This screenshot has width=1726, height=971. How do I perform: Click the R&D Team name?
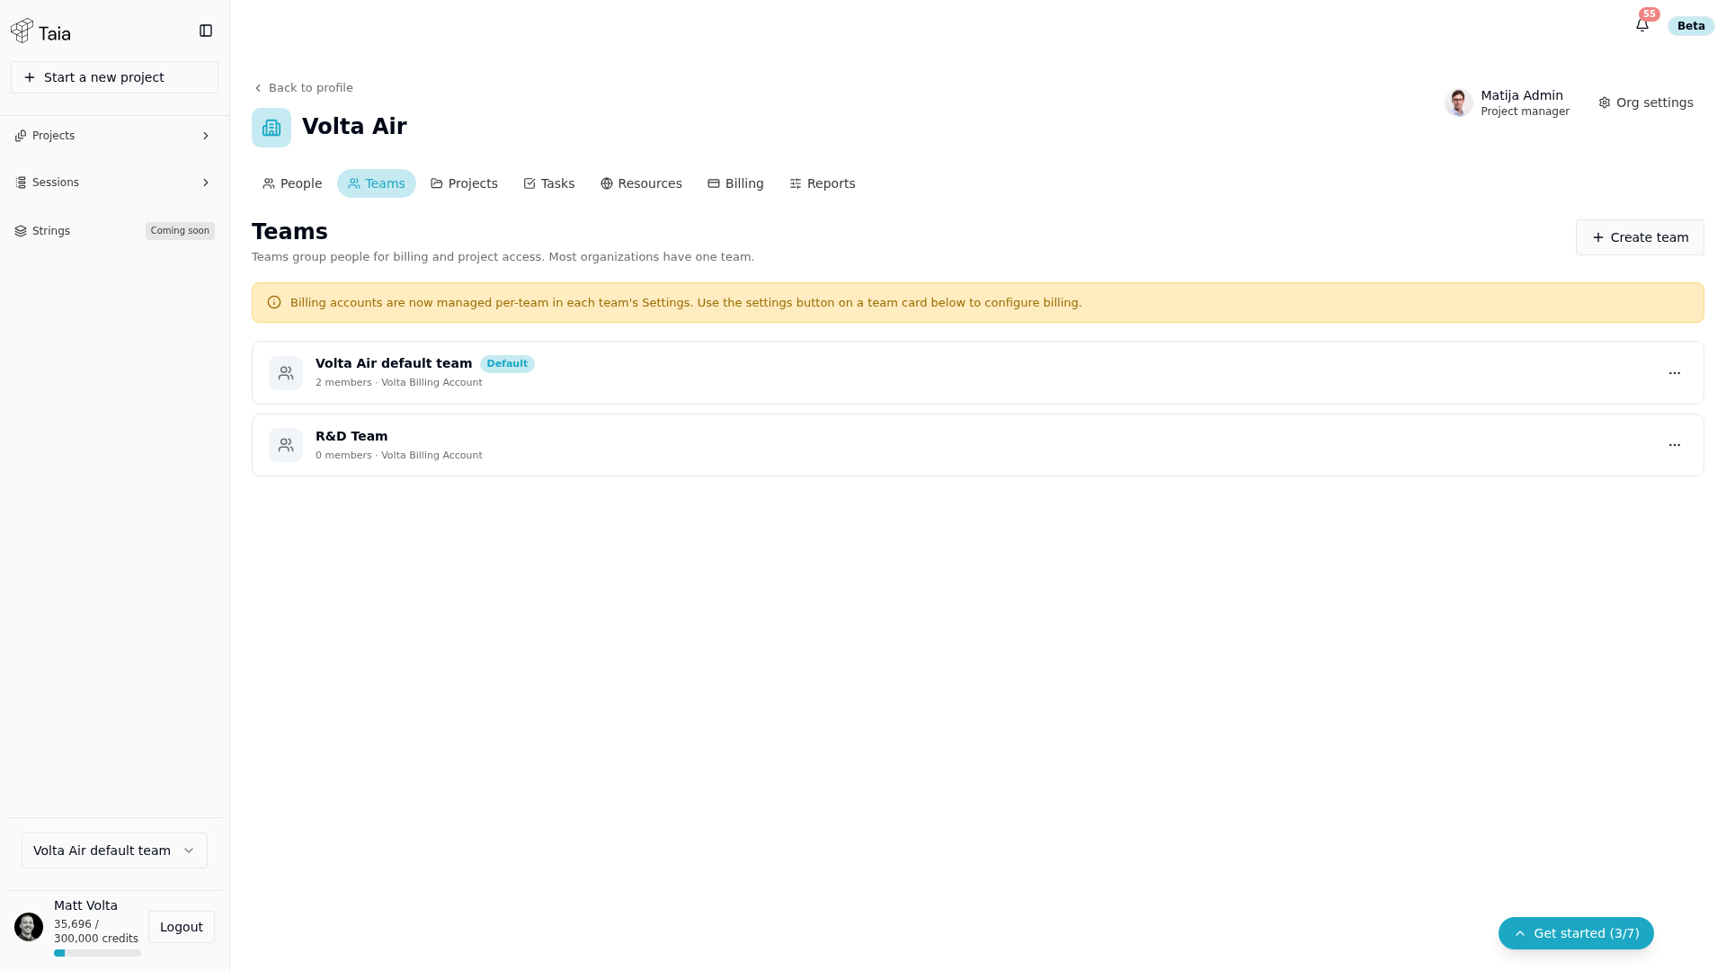351,436
